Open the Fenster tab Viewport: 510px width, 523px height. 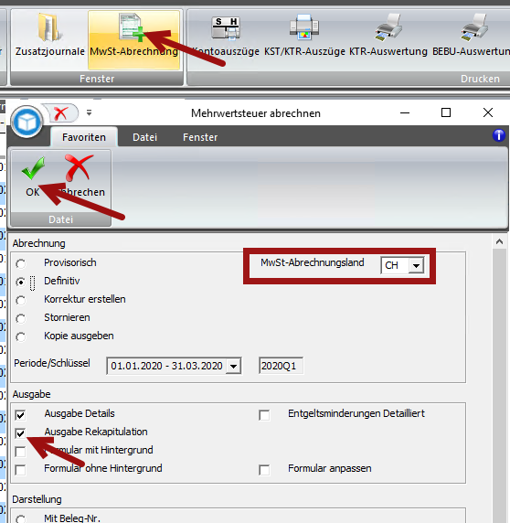click(x=200, y=137)
